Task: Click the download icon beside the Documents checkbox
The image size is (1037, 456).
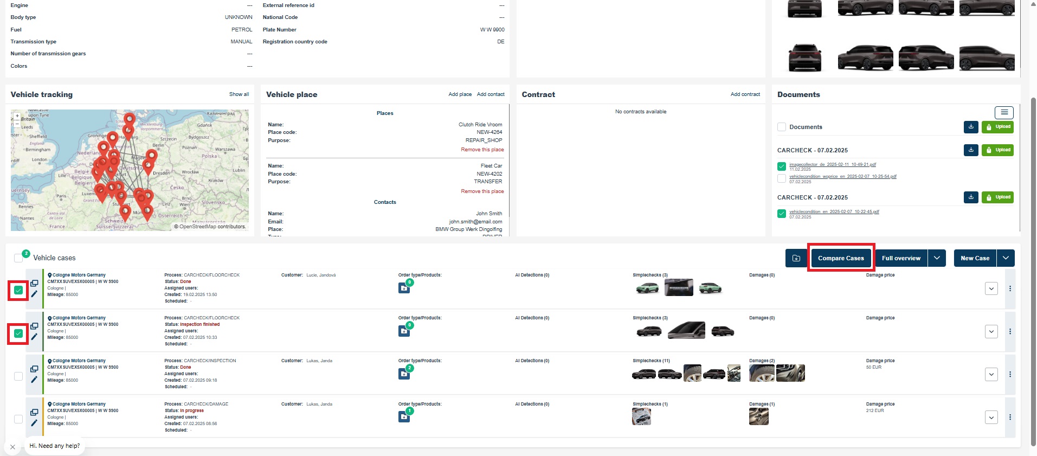Action: 971,127
